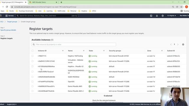Sort by State column arrow

(x=104, y=51)
